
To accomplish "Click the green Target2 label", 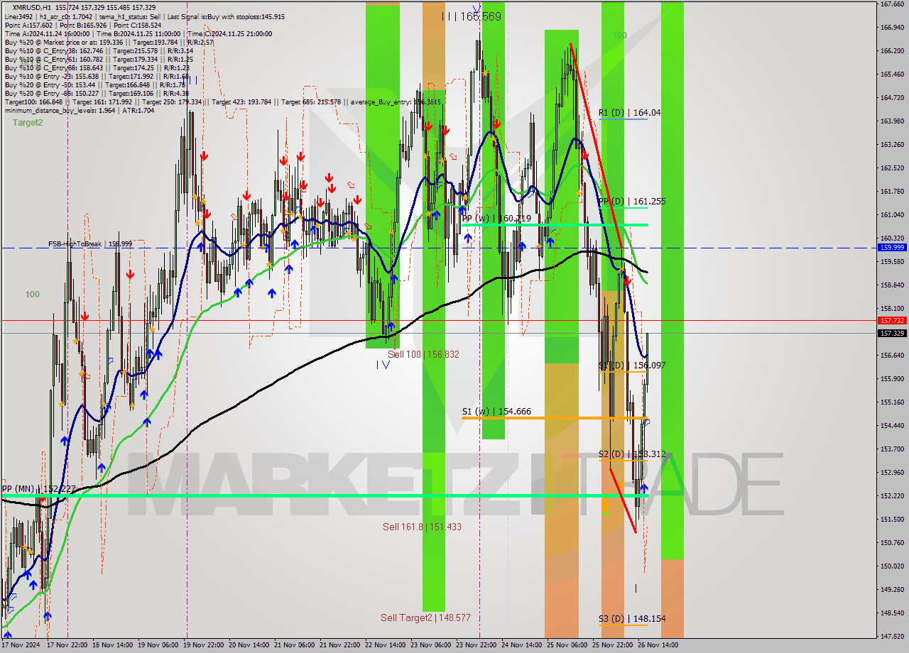I will pos(27,123).
